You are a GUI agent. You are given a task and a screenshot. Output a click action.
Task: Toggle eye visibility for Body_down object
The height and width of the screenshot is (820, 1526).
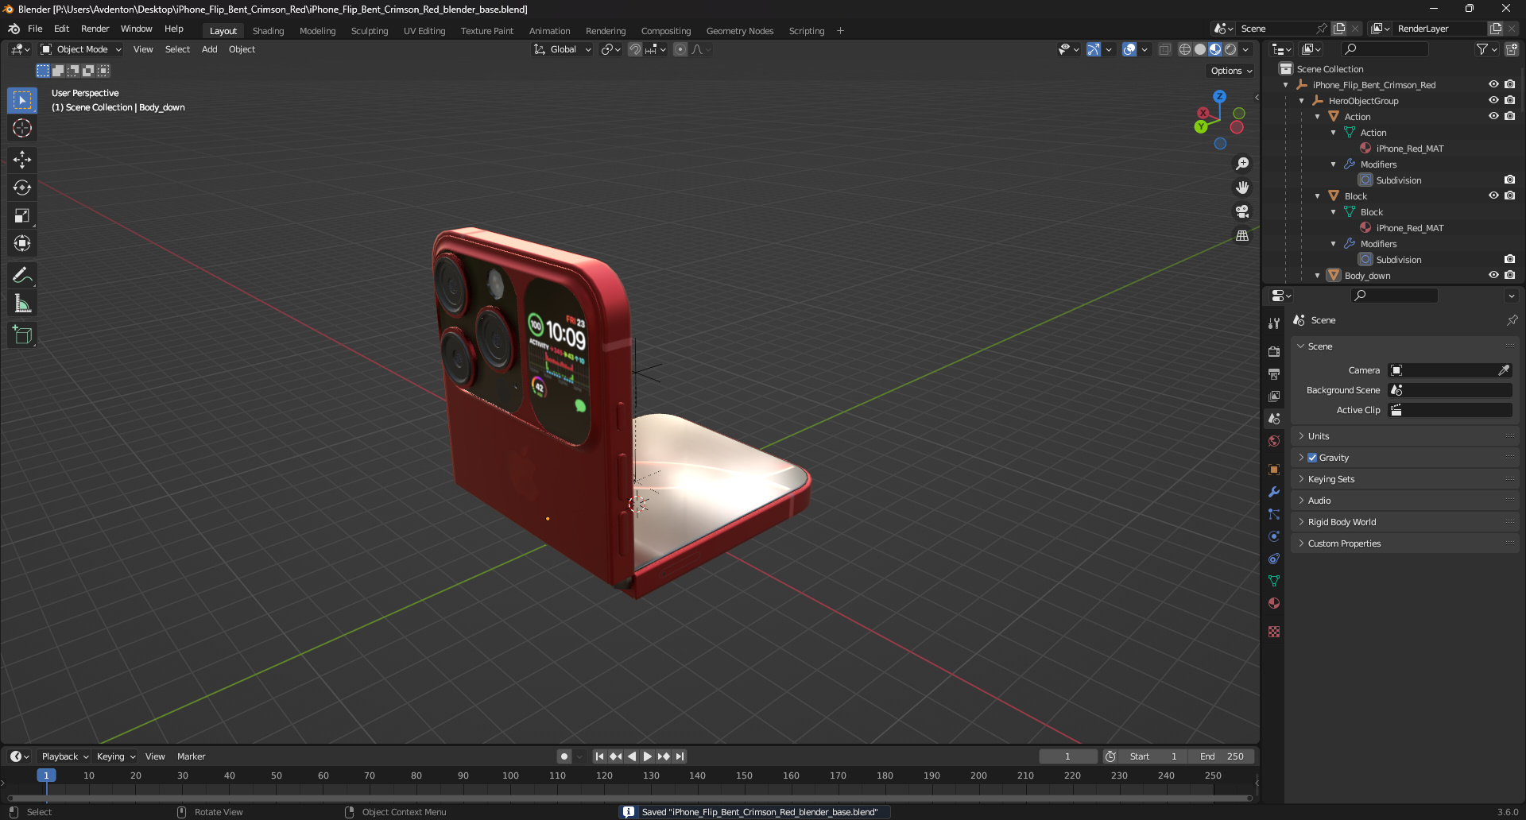pyautogui.click(x=1493, y=275)
